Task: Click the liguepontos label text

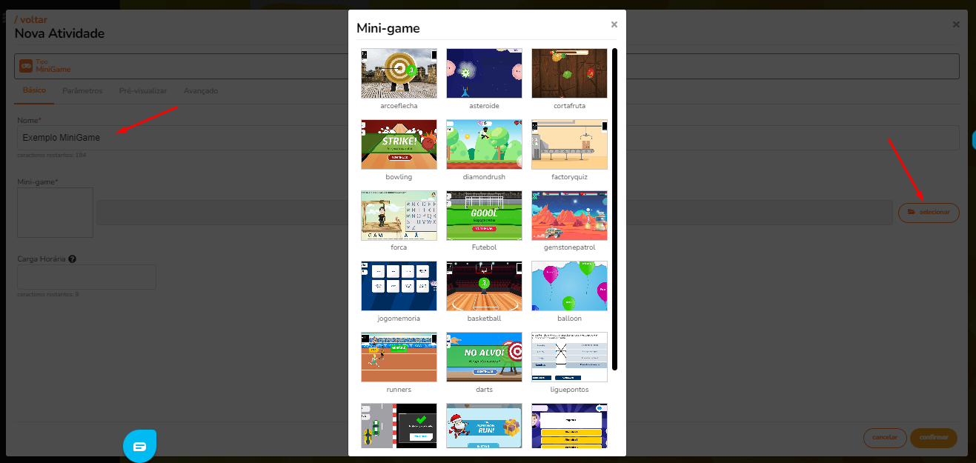Action: click(569, 390)
